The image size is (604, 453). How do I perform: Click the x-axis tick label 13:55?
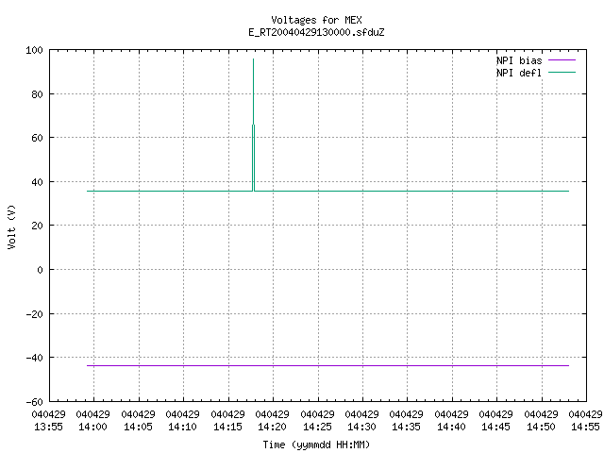pos(48,427)
